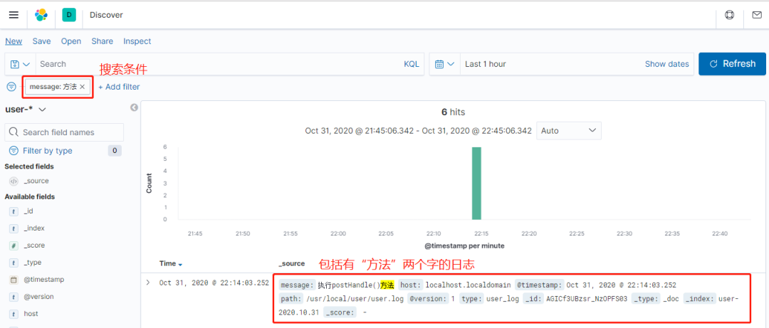Click the _source column header

(x=291, y=264)
